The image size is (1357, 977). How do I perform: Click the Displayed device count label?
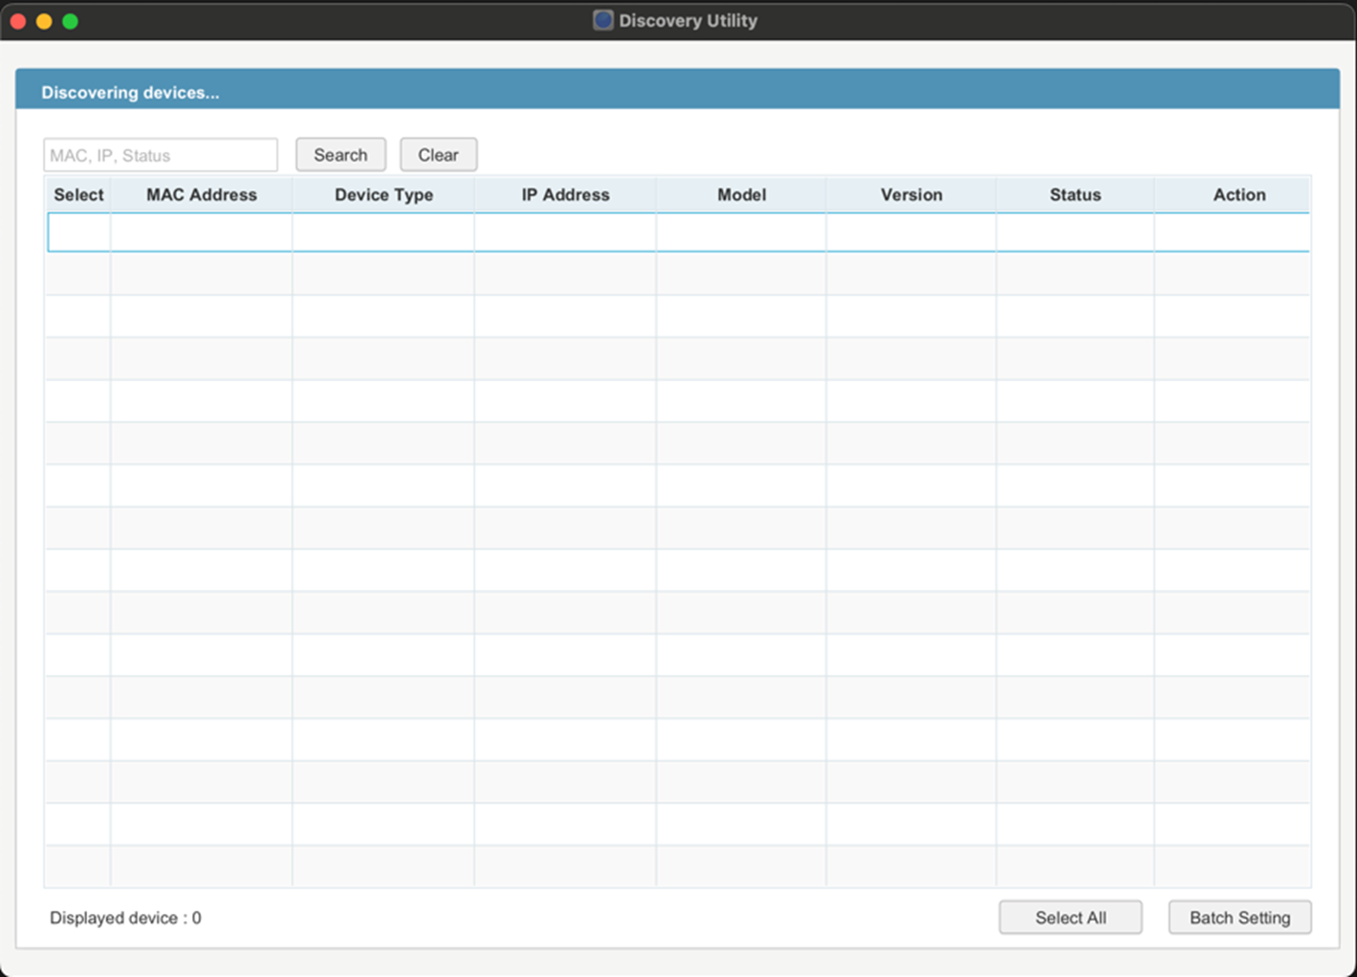pyautogui.click(x=125, y=918)
